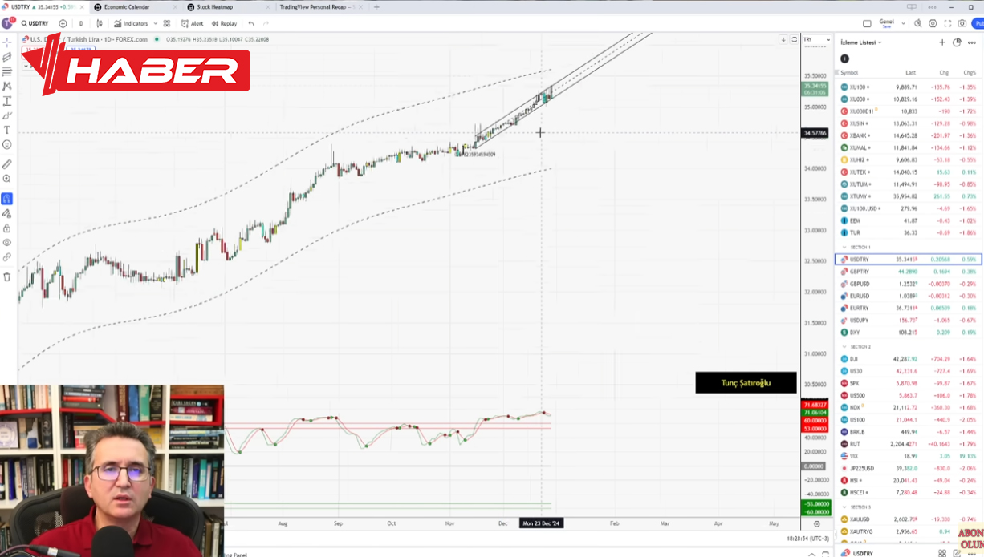984x557 pixels.
Task: Sort watchlist by Chg% column header
Action: click(970, 73)
